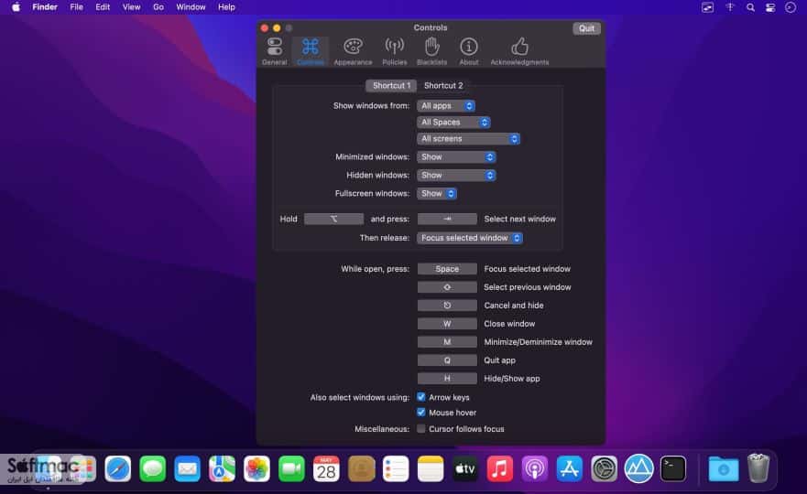
Task: Open the View menu
Action: [x=131, y=7]
